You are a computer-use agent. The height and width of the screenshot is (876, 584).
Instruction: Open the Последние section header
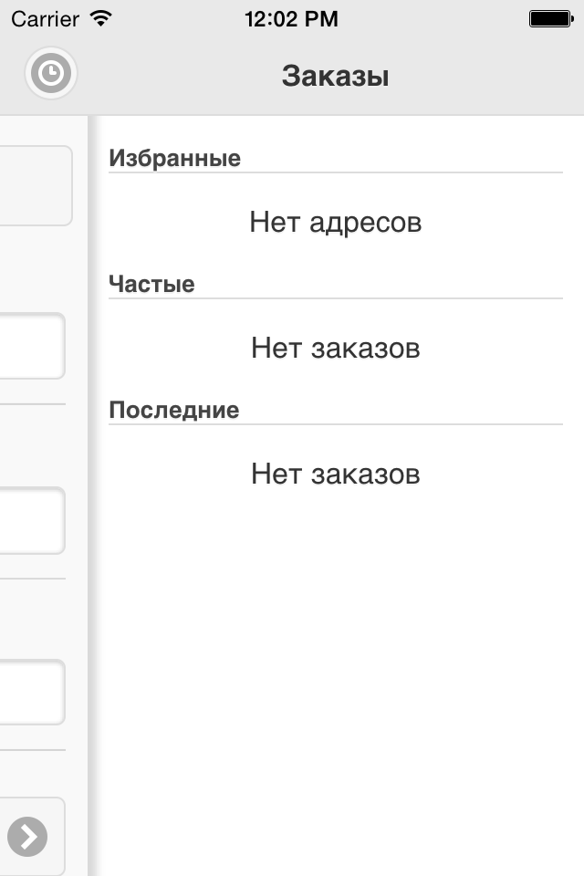tap(174, 410)
